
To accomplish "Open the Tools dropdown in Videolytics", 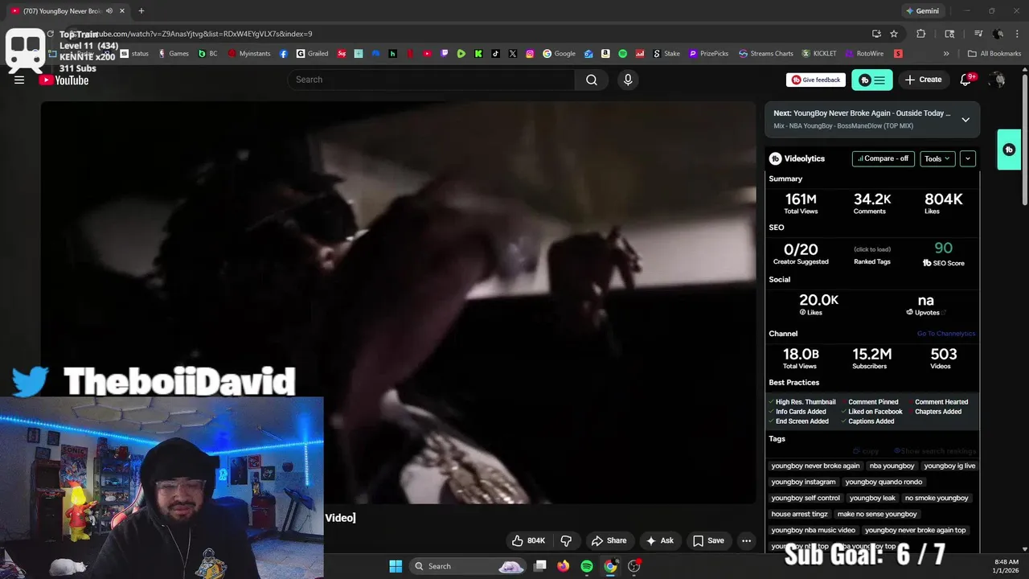I will pos(937,158).
